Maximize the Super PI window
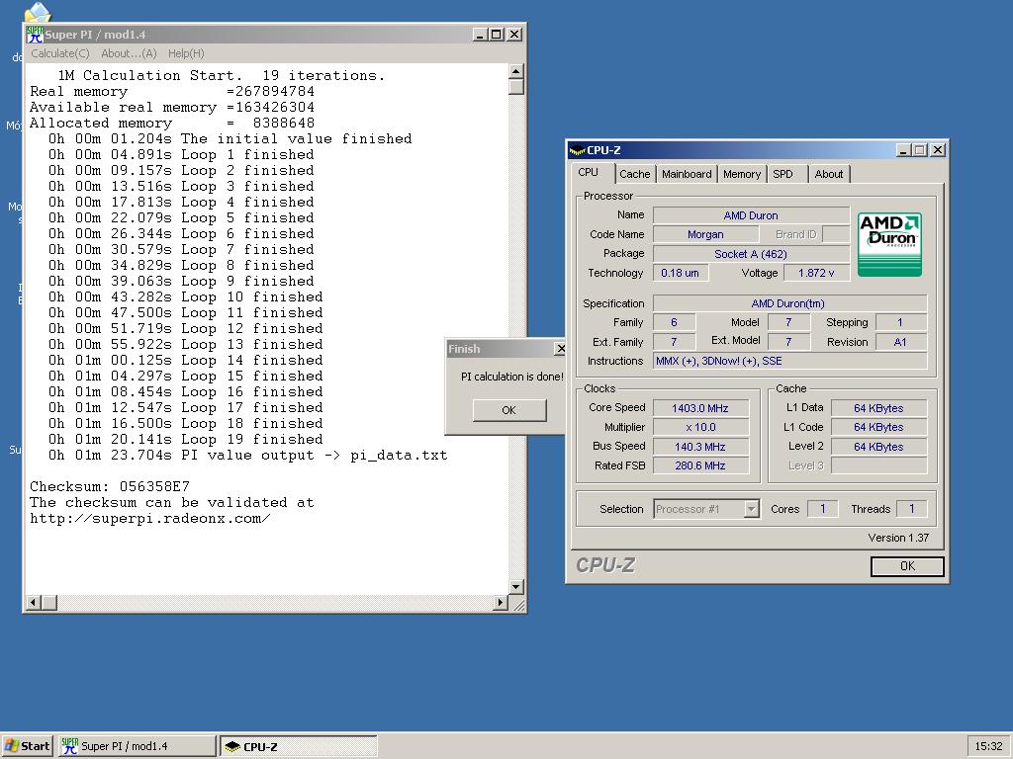 (x=497, y=35)
